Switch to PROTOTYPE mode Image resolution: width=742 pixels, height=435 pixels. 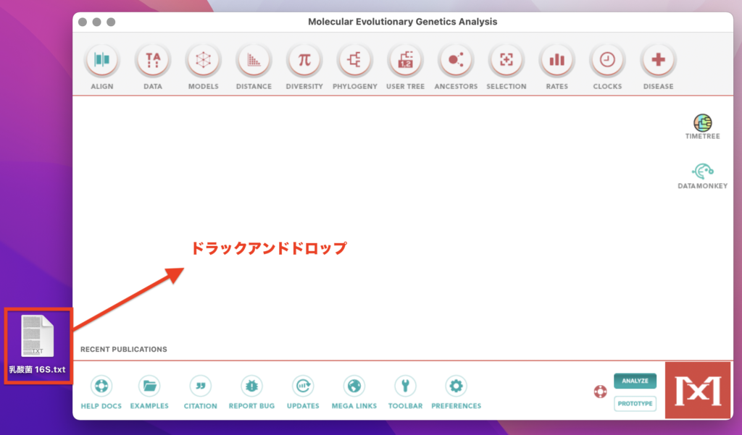click(635, 404)
